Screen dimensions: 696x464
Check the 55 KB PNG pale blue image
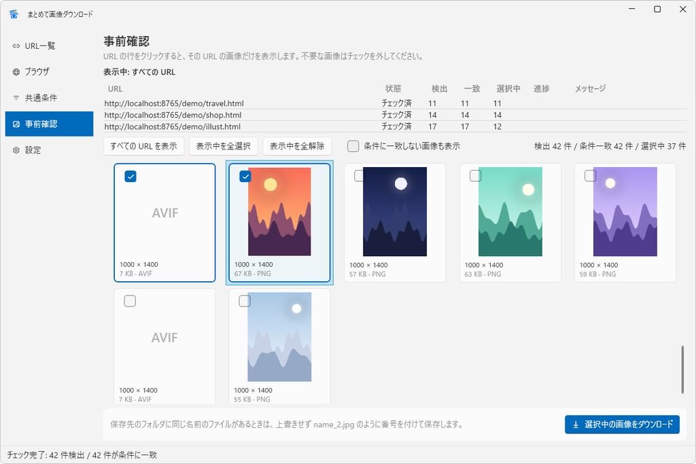point(245,301)
